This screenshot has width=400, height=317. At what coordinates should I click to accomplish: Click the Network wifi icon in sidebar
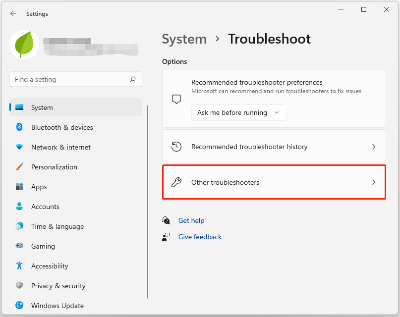[19, 147]
